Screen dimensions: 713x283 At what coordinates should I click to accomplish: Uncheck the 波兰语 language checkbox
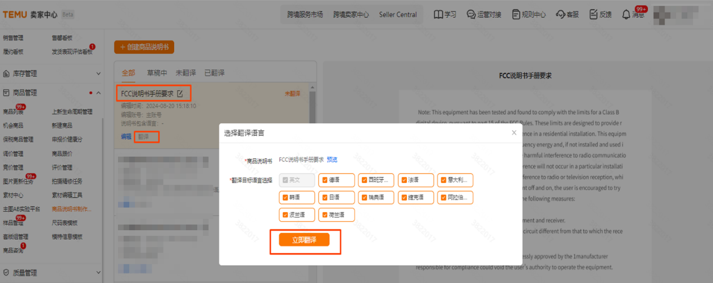(x=285, y=214)
